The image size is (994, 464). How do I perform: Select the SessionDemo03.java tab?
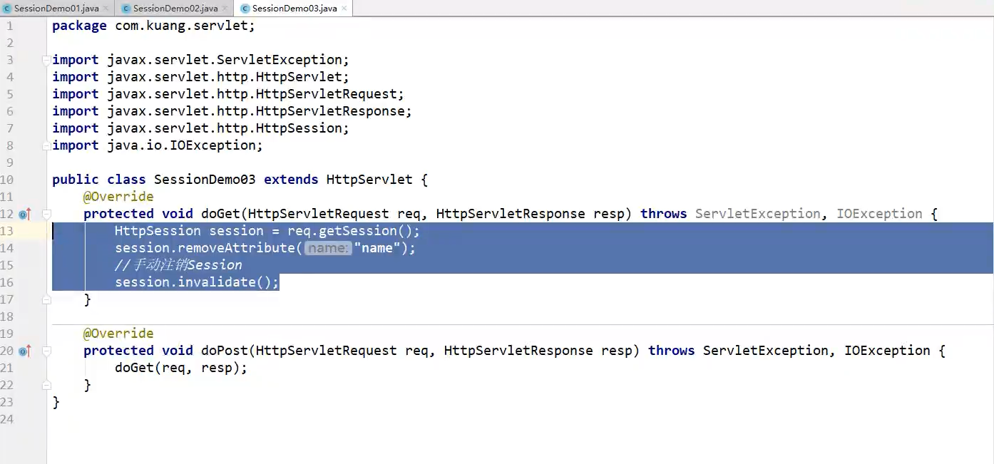293,9
